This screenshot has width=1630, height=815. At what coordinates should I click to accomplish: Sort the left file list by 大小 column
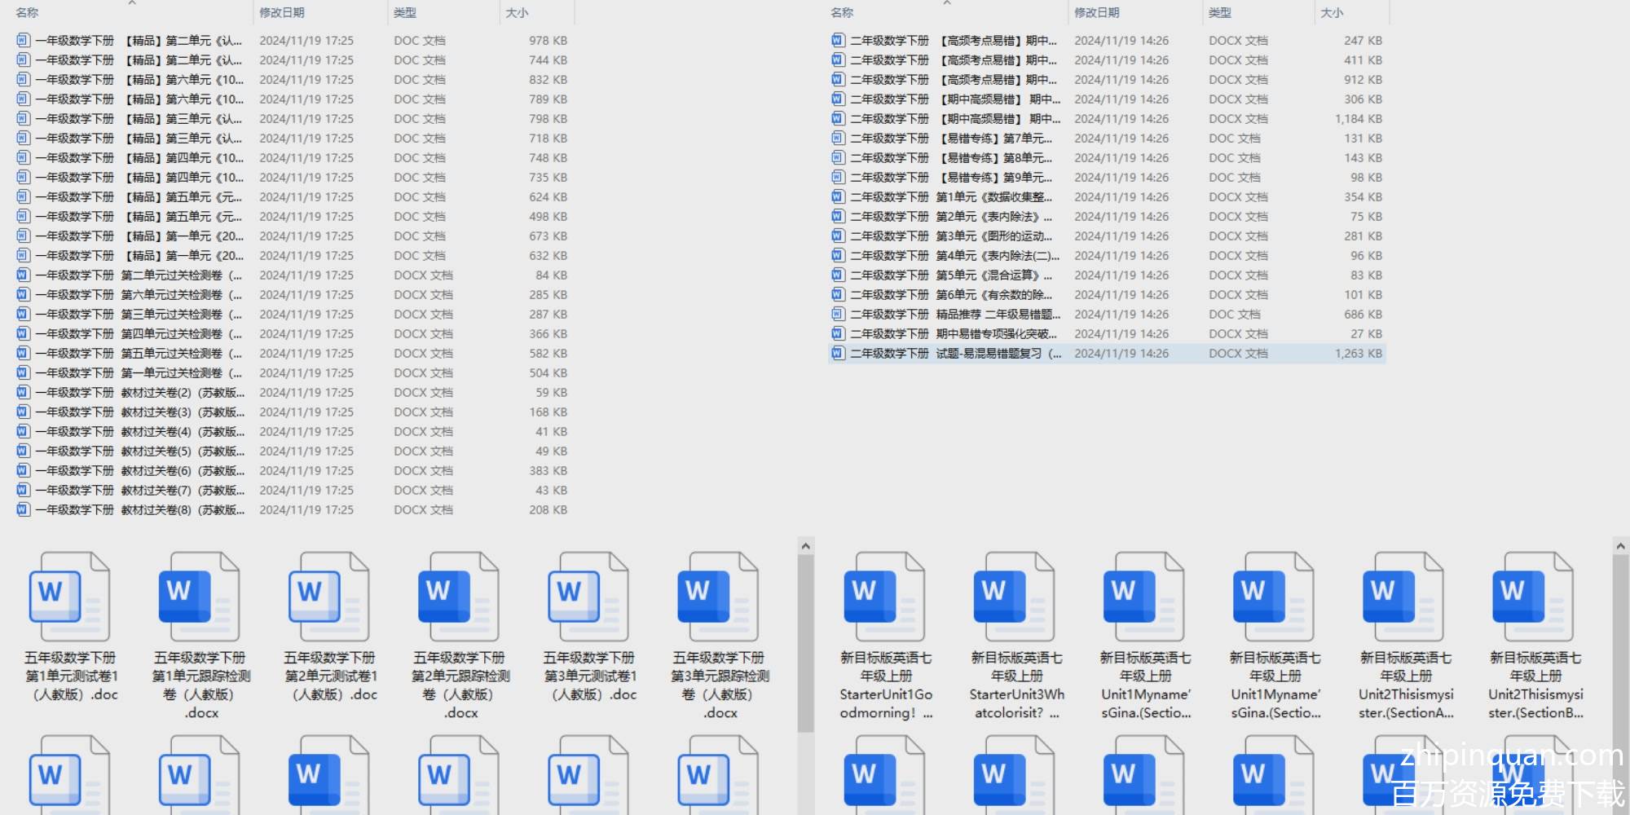pos(517,13)
